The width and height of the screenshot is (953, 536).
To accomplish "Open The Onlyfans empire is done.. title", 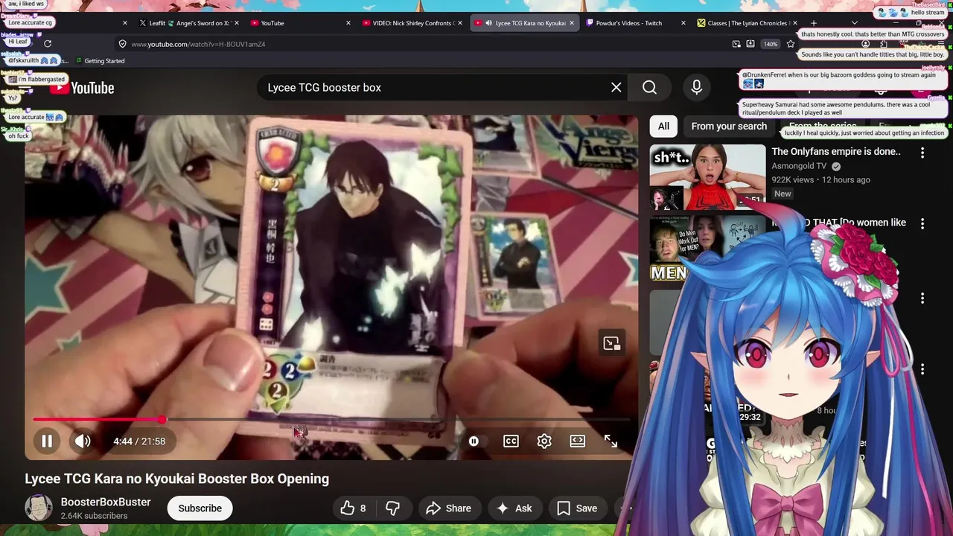I will pyautogui.click(x=836, y=152).
